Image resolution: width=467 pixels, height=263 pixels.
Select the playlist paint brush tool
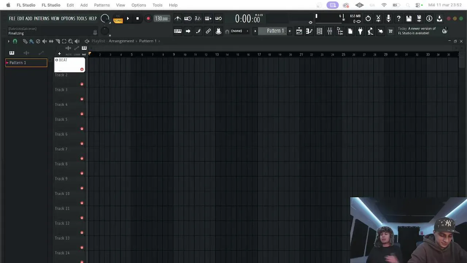click(31, 41)
